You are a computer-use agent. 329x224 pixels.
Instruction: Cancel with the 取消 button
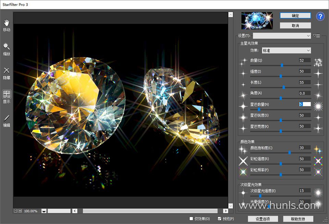295,26
